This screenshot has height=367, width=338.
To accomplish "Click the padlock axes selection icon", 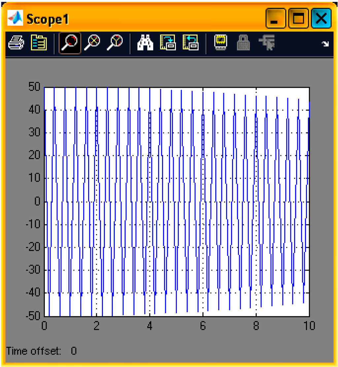I will pos(243,43).
